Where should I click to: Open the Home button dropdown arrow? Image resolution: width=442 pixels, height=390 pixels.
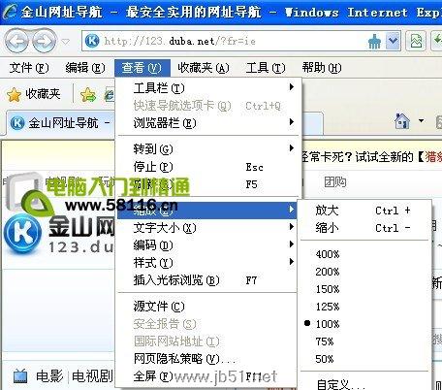[x=421, y=121]
